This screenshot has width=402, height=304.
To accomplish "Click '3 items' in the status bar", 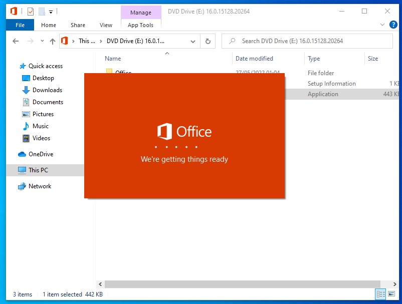I will pos(23,294).
